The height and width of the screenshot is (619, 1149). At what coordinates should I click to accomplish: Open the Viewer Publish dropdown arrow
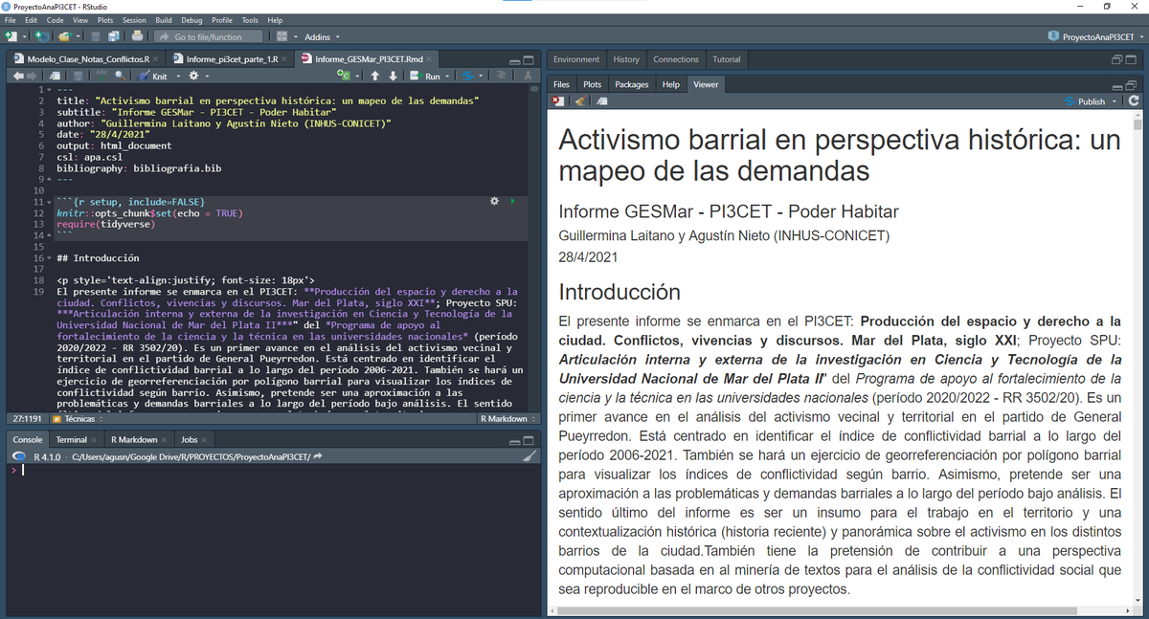tap(1116, 100)
